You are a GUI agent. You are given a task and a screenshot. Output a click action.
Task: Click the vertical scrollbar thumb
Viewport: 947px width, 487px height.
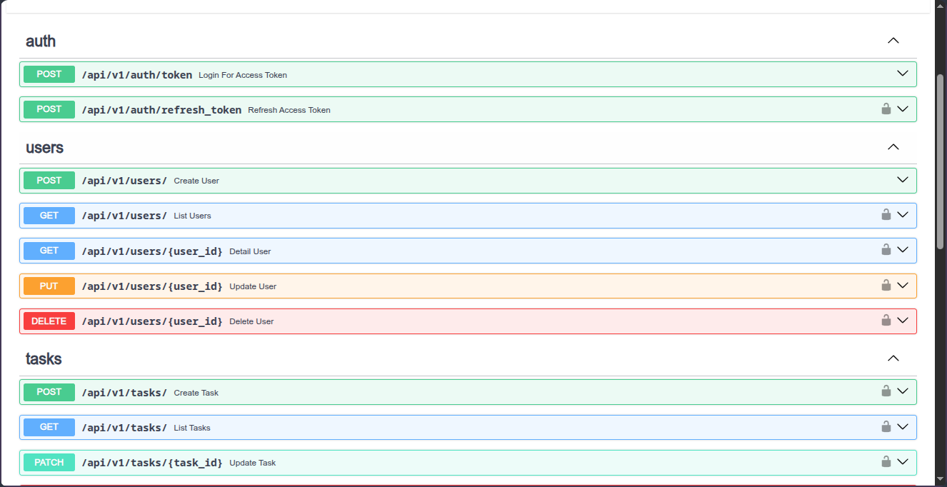coord(940,161)
